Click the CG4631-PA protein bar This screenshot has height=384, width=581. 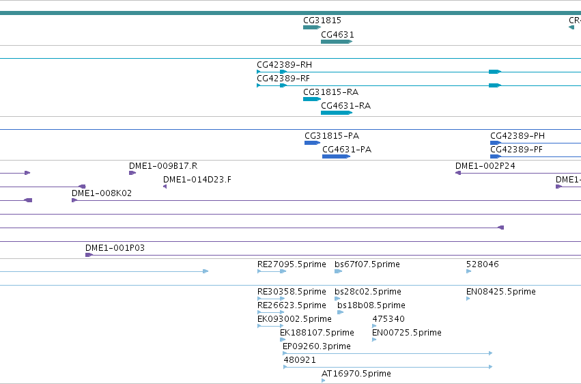336,156
